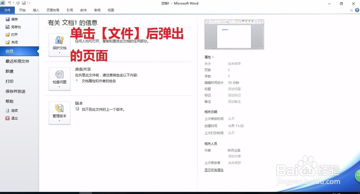The width and height of the screenshot is (360, 194).
Task: Click the Save As (另存为) entry
Action: (13, 27)
